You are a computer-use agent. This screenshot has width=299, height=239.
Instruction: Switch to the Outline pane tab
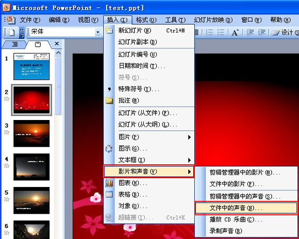14,44
